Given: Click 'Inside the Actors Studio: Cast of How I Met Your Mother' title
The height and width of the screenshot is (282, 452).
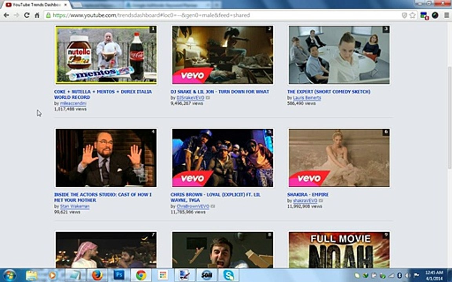Looking at the screenshot, I should pyautogui.click(x=103, y=197).
